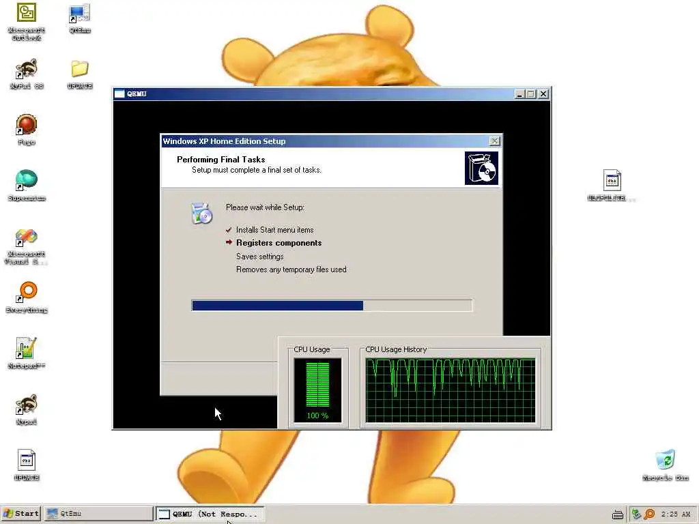Switch to the QtEmu taskbar button
The image size is (699, 524).
98,514
